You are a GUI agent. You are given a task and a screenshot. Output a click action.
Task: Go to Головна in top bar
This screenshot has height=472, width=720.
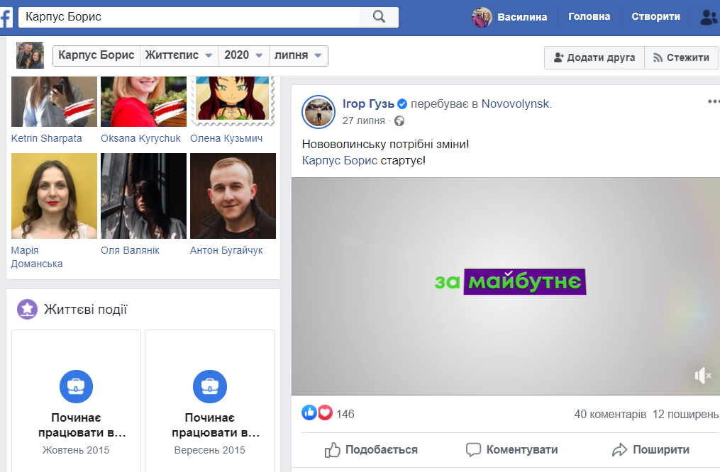589,17
